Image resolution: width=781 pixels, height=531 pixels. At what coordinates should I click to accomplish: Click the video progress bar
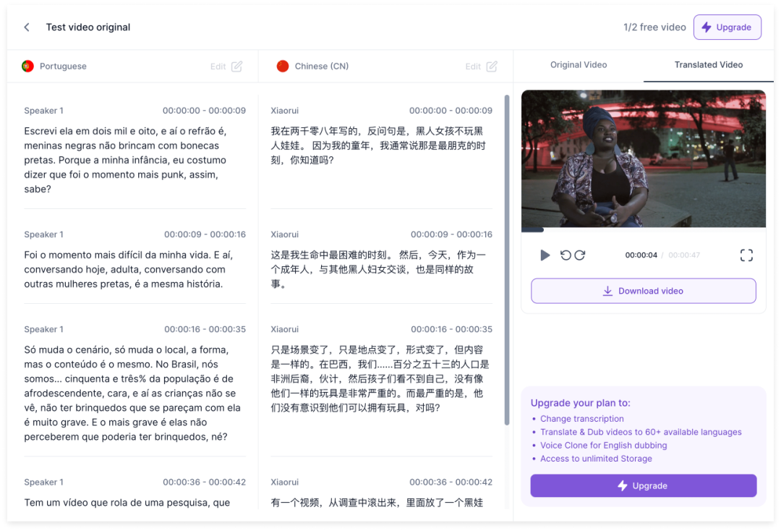644,230
